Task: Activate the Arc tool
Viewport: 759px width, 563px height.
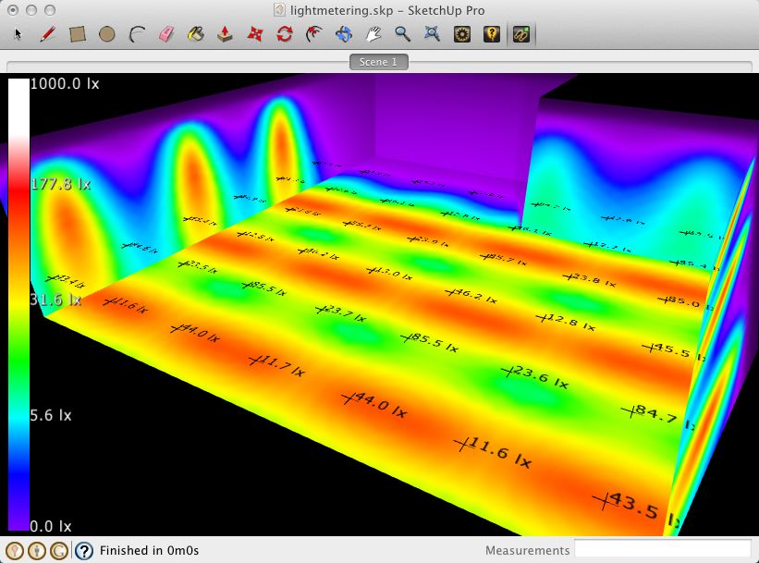Action: pos(137,34)
